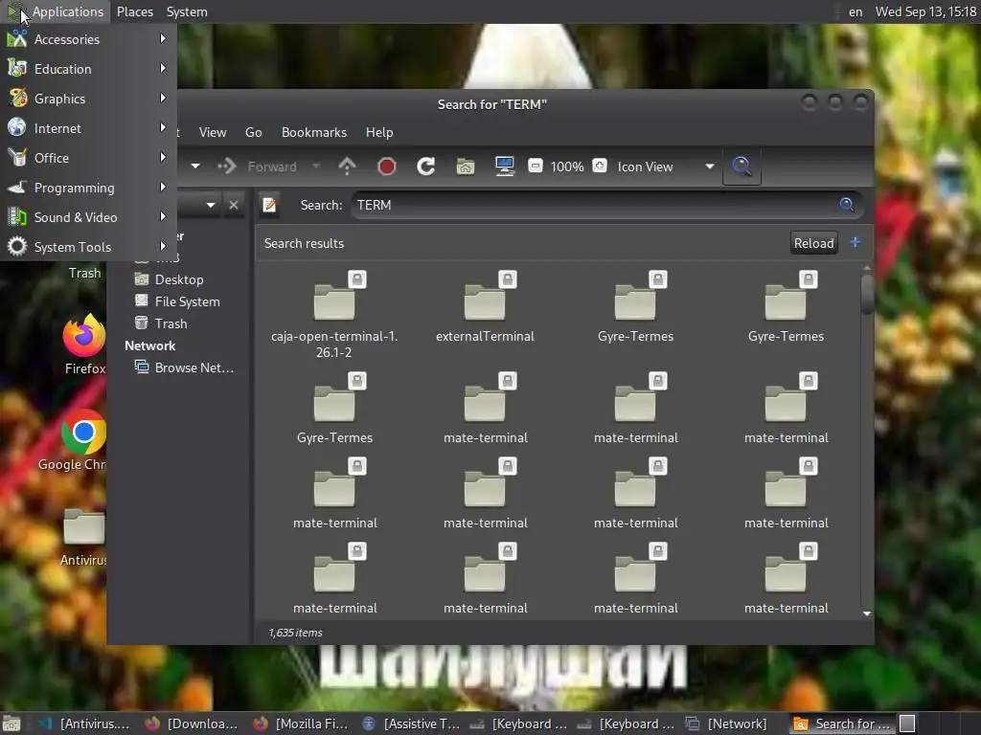
Task: Close the side pane with X
Action: tap(234, 205)
